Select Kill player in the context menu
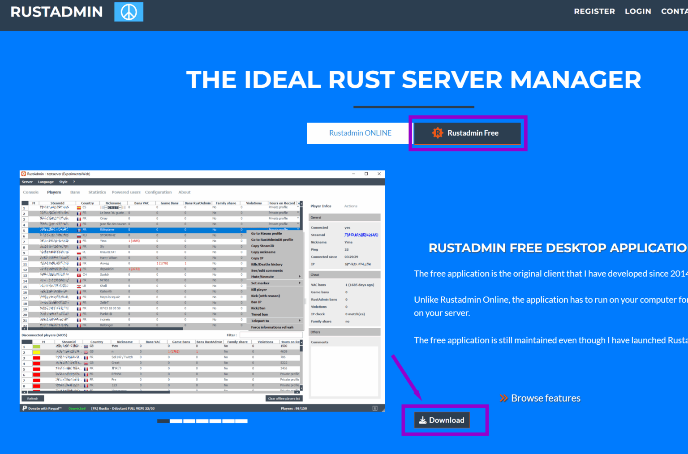 [x=258, y=289]
